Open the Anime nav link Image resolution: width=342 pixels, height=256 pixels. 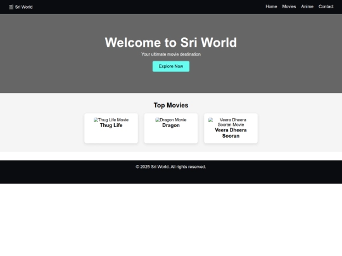(307, 7)
